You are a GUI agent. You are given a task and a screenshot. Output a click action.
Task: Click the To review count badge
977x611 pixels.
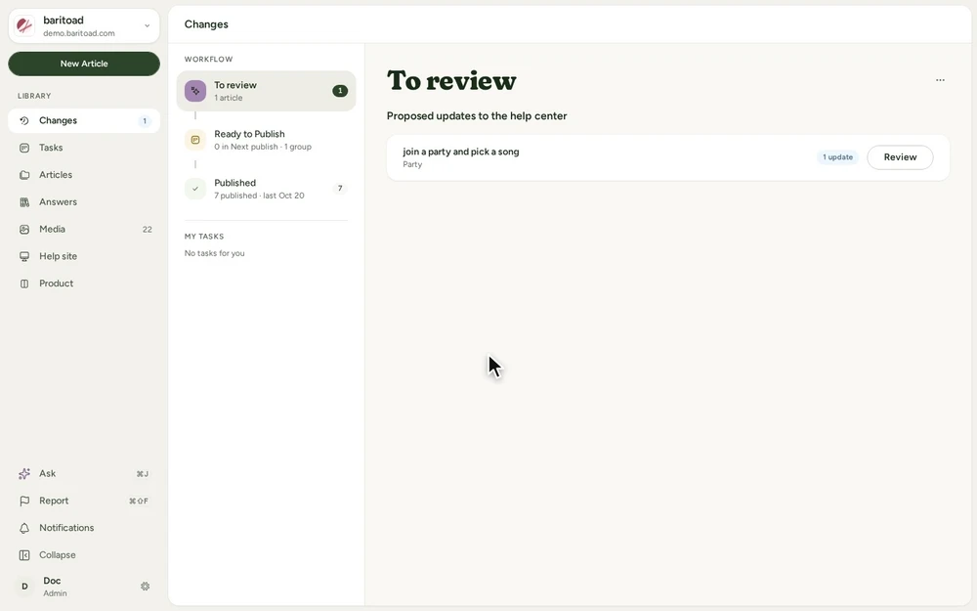(340, 91)
